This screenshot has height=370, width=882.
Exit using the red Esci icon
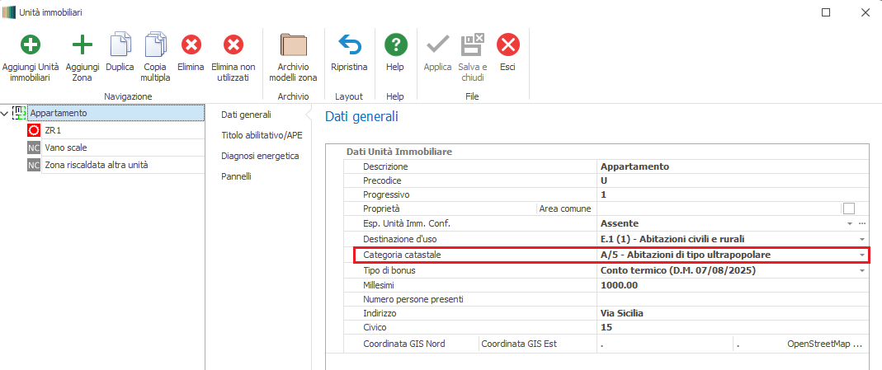pos(507,44)
